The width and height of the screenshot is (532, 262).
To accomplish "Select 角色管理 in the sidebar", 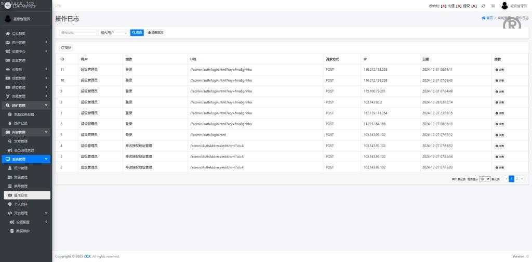I will point(21,177).
